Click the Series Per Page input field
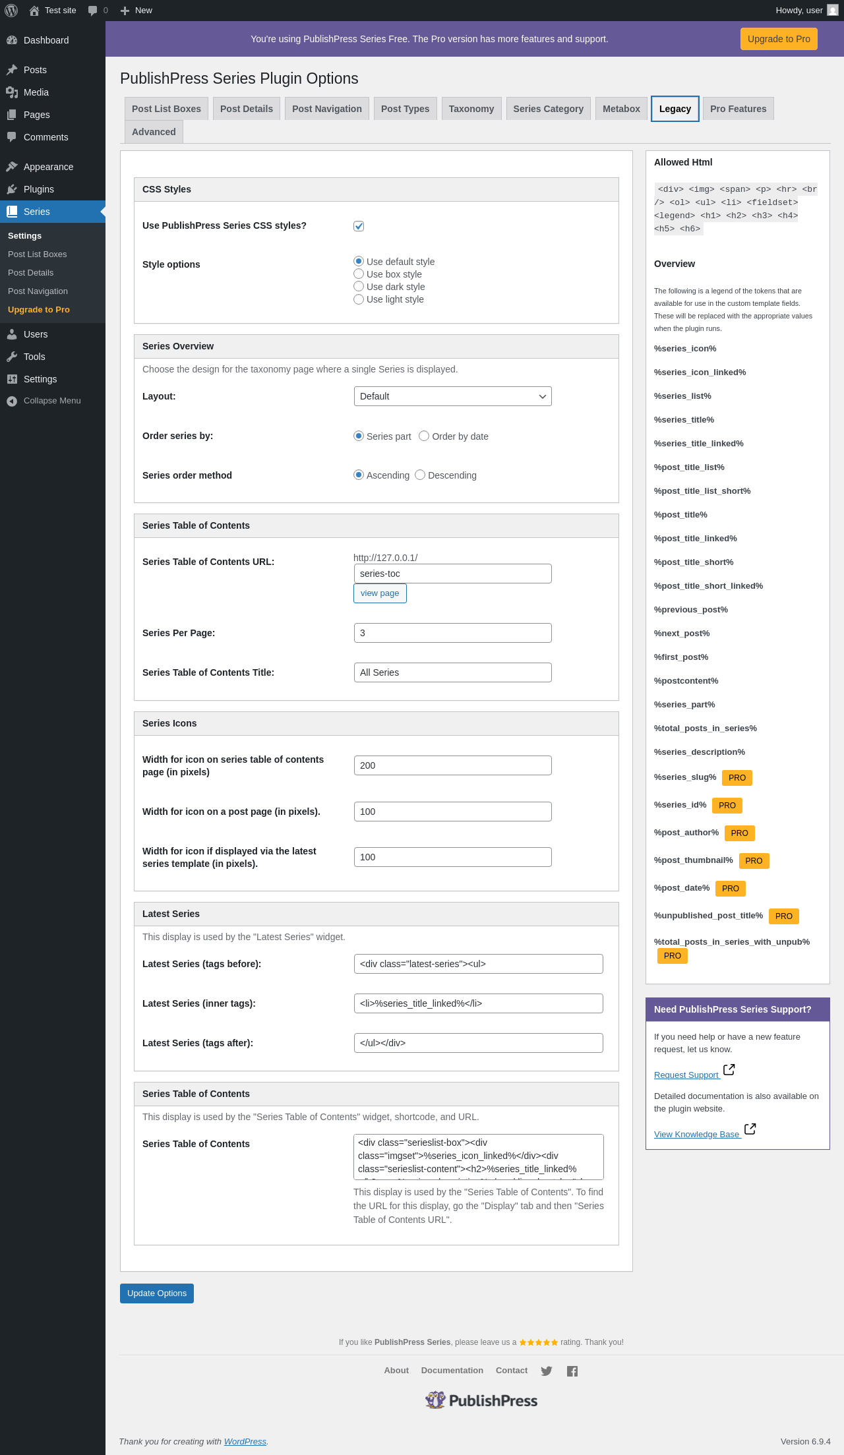Screen dimensions: 844x1455 452,633
